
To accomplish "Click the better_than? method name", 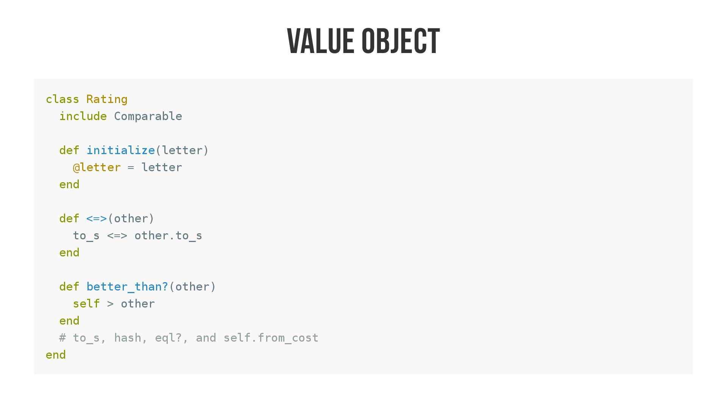I will tap(128, 287).
